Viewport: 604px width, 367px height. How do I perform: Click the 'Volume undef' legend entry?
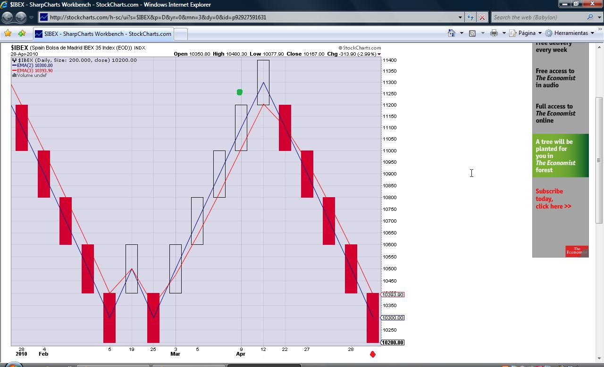pos(30,75)
